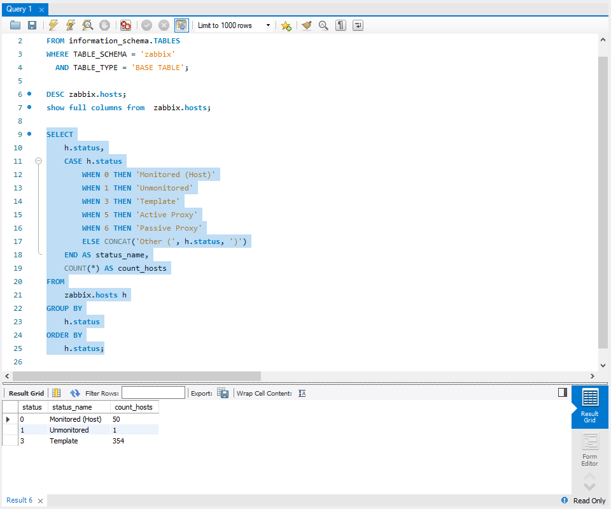Select row indicator arrow of first row
Screen dimensions: 611x509
8,419
